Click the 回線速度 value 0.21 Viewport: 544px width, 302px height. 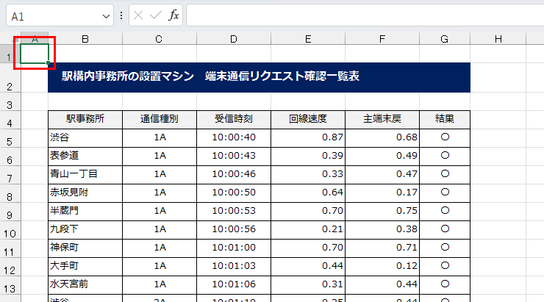pyautogui.click(x=308, y=229)
